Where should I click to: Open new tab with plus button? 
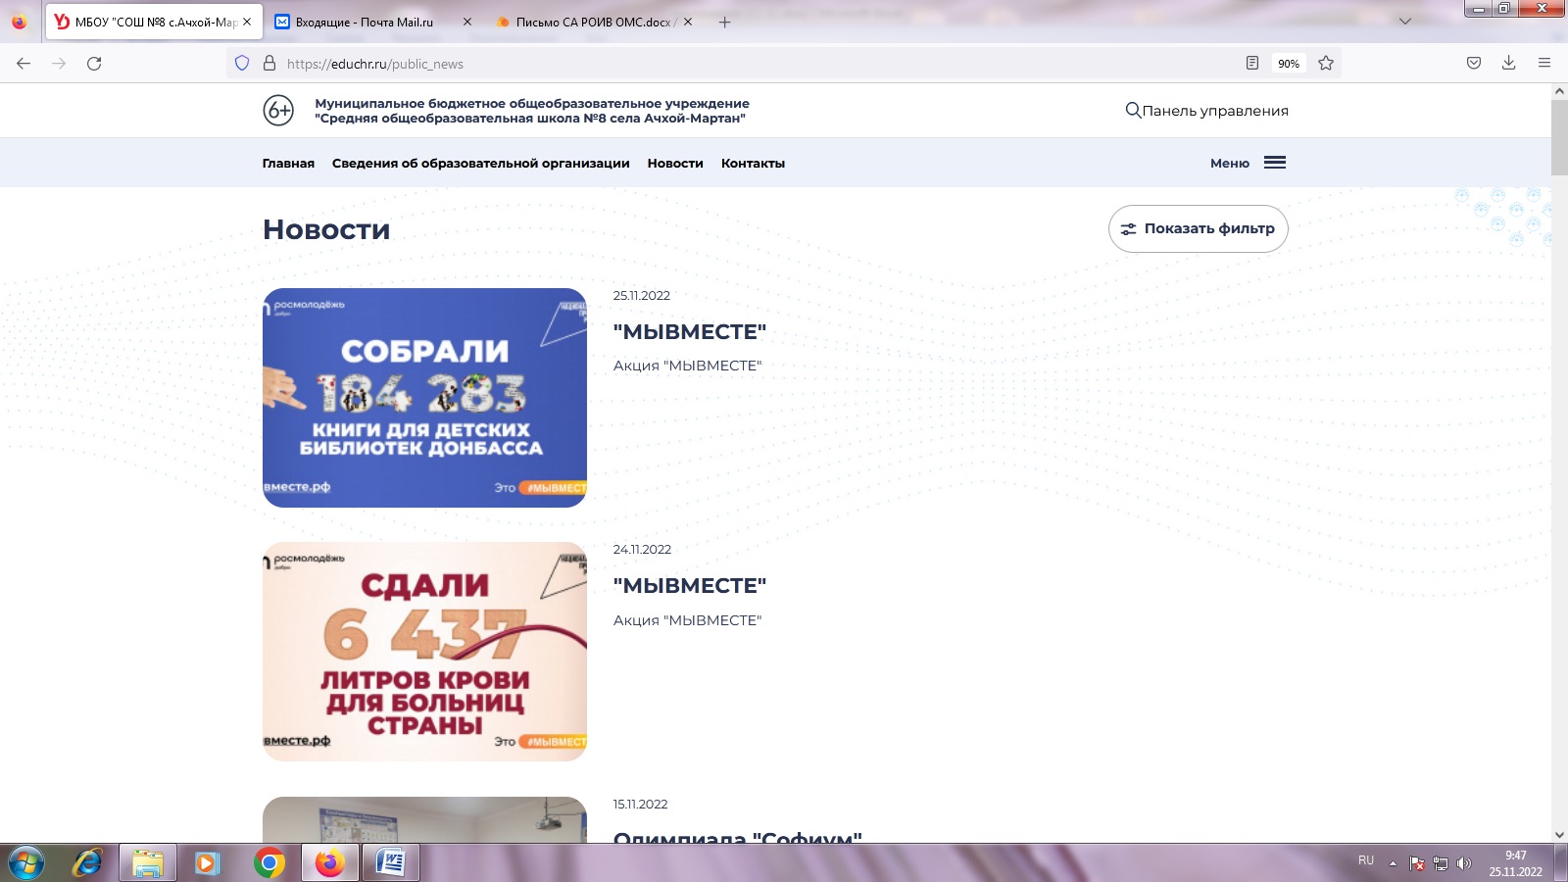[724, 22]
